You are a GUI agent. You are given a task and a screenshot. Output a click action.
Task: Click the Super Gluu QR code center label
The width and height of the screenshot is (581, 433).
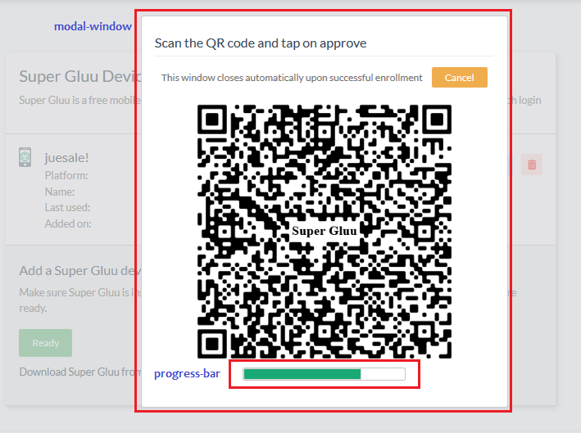[325, 231]
